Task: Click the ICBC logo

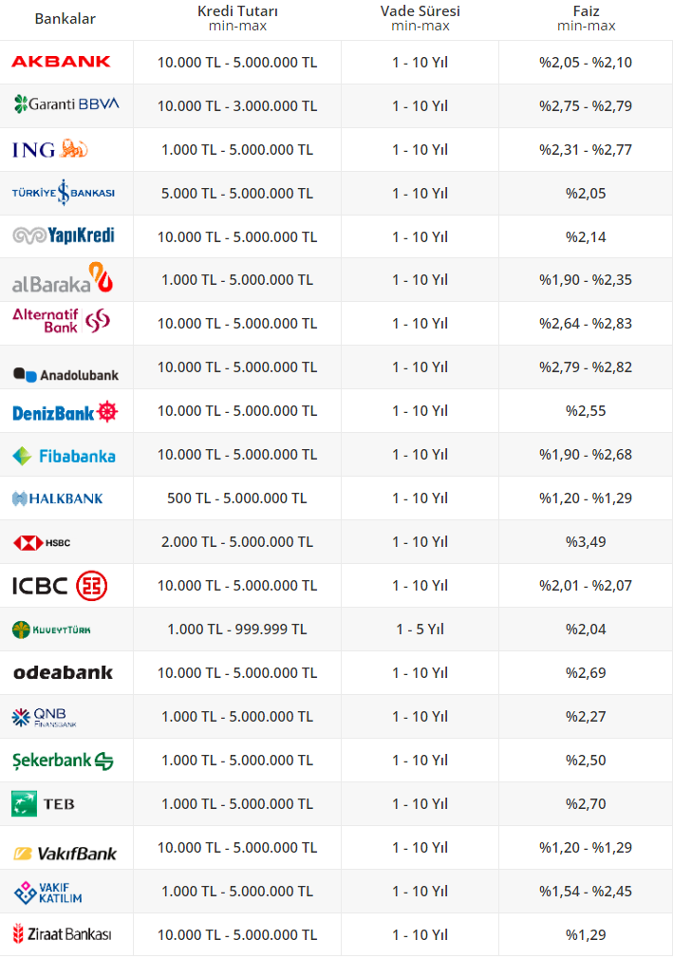Action: click(x=60, y=585)
